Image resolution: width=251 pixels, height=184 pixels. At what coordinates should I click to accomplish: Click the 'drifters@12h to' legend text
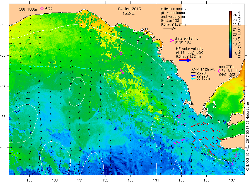187,38
